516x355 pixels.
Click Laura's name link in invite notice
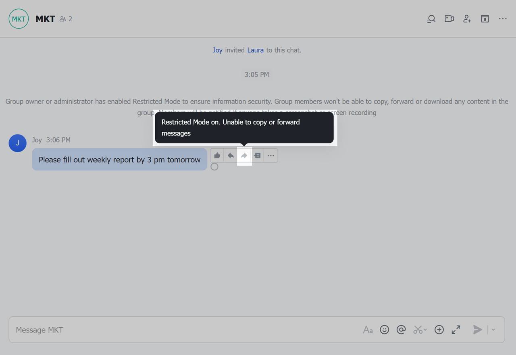[x=255, y=50]
